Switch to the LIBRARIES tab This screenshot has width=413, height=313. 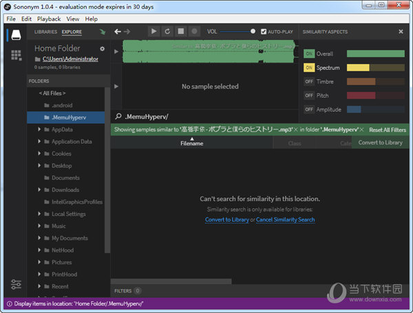pos(45,32)
